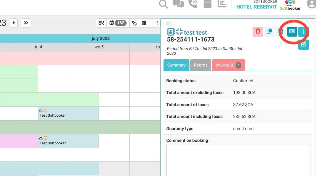The width and height of the screenshot is (316, 176).
Task: Select the 235.62 $CA total including taxes
Action: [244, 117]
